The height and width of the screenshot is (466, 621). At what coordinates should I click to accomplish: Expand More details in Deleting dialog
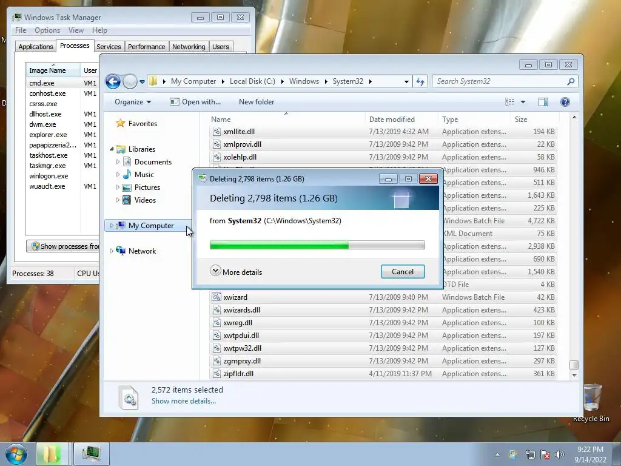tap(236, 272)
